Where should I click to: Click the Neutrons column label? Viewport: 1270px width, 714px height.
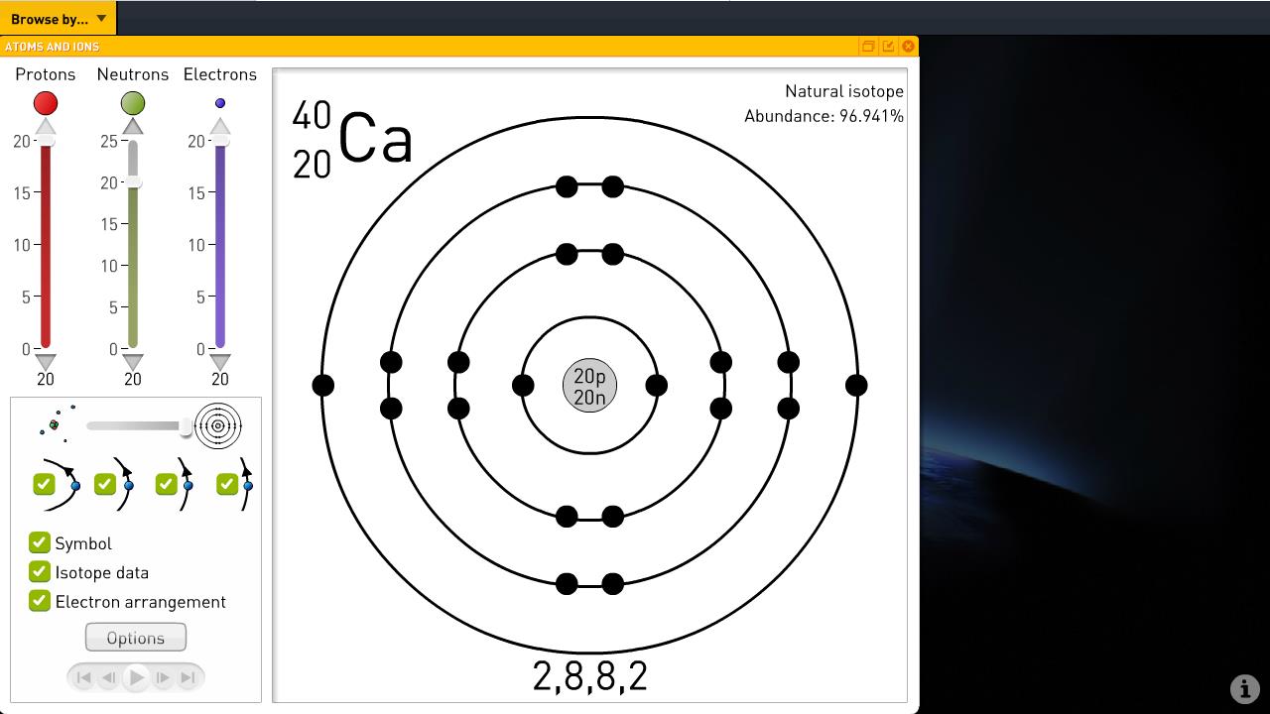[133, 74]
